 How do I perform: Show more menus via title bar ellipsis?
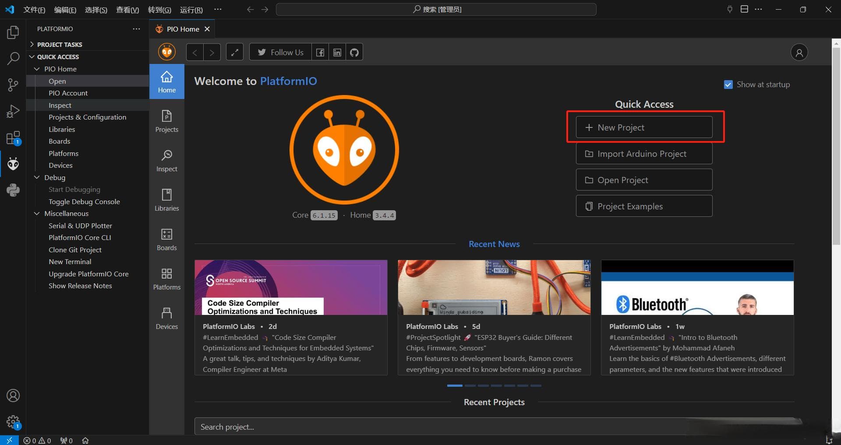218,9
